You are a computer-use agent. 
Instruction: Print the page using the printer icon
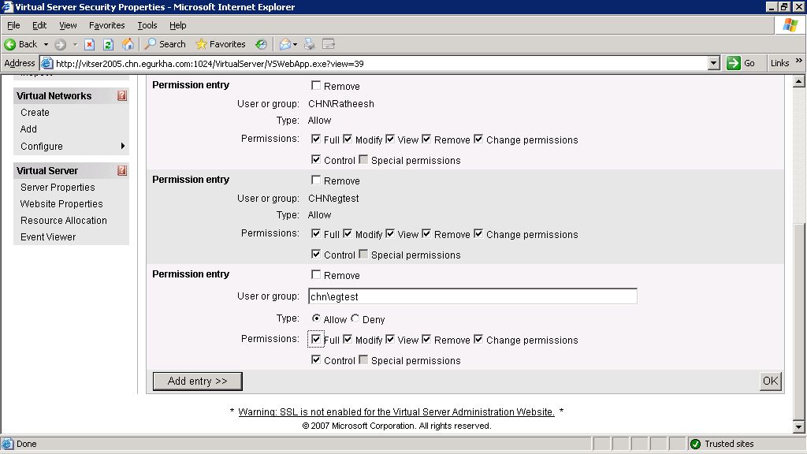309,44
